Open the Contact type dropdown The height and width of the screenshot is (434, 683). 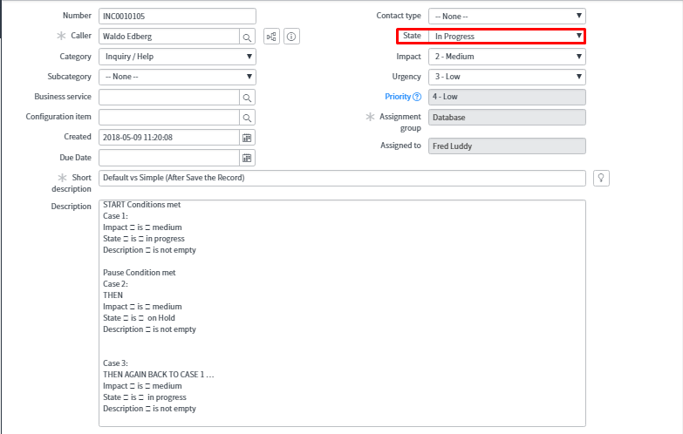click(x=507, y=16)
